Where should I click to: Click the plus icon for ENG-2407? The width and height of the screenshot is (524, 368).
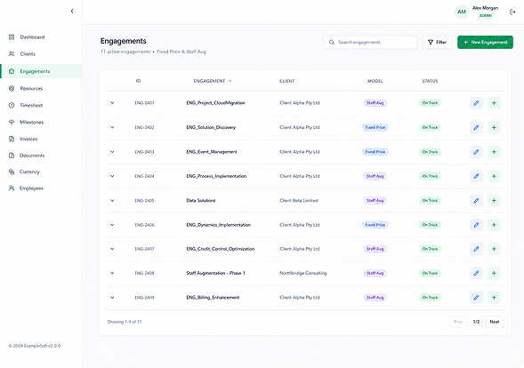494,249
